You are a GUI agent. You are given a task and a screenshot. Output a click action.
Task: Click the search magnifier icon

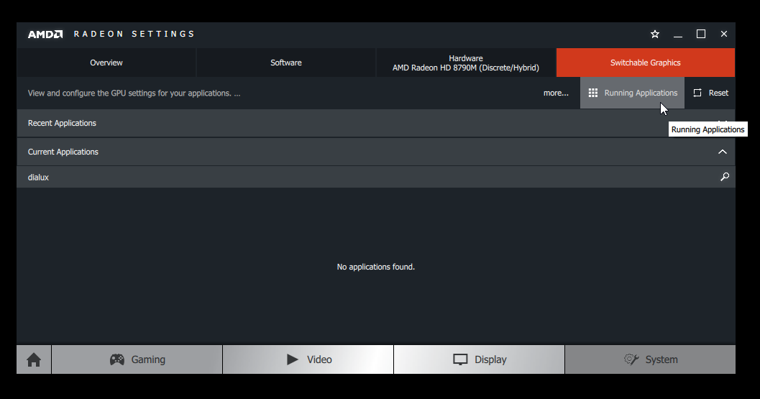pyautogui.click(x=724, y=177)
